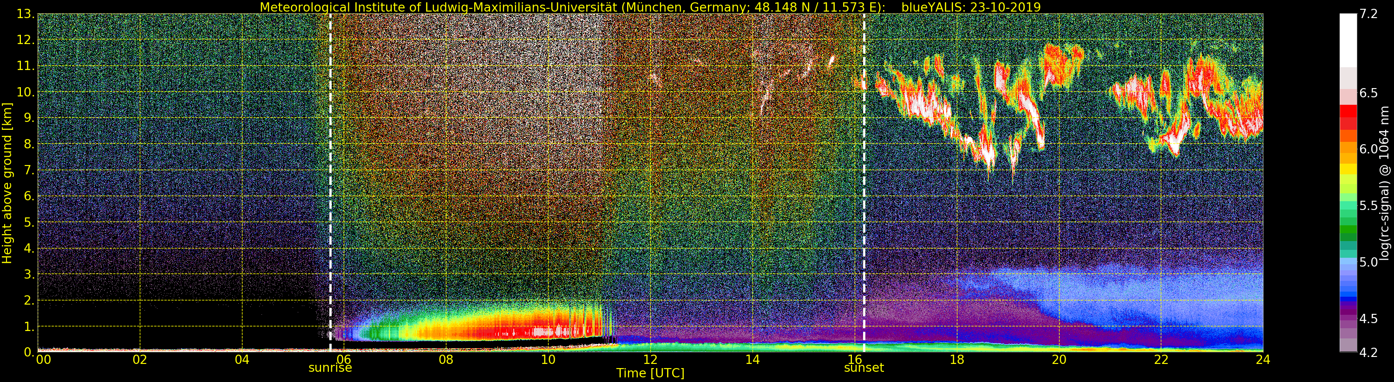Screen dimensions: 1394x382
Task: Click the '6.' height axis tick label
Action: [x=29, y=196]
